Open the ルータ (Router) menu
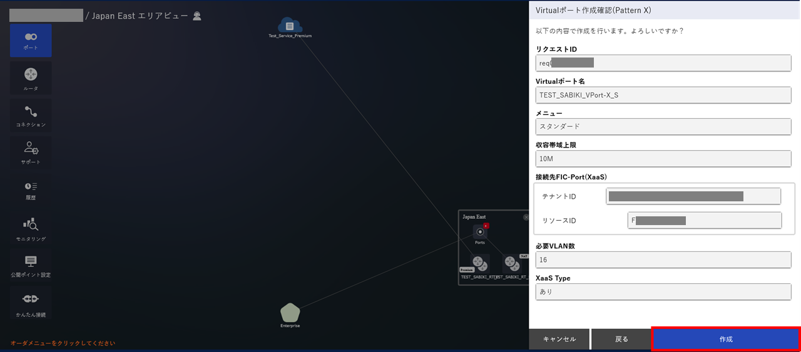The height and width of the screenshot is (352, 801). click(31, 78)
